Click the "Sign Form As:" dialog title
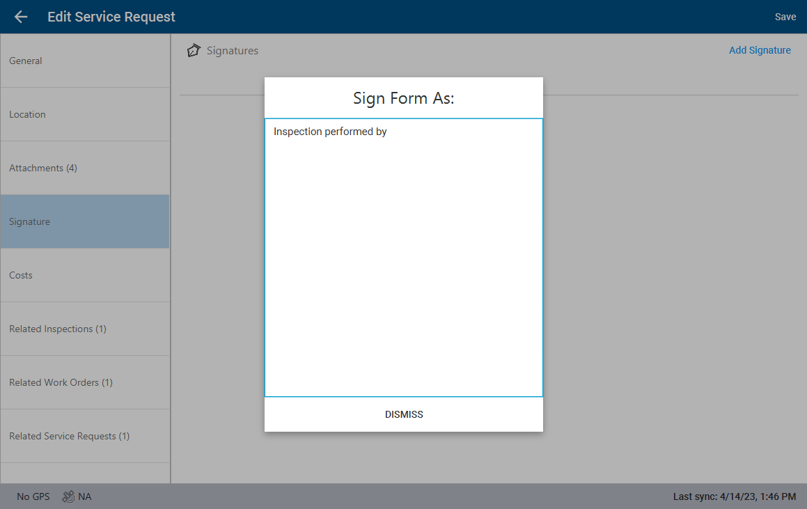The width and height of the screenshot is (807, 509). point(403,98)
